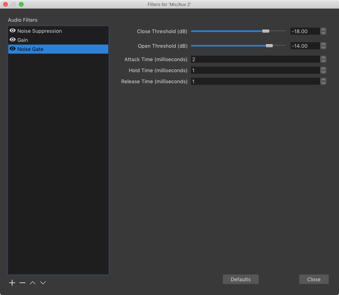Screen dimensions: 339x295
Task: Click the Close Threshold value field
Action: [x=304, y=31]
